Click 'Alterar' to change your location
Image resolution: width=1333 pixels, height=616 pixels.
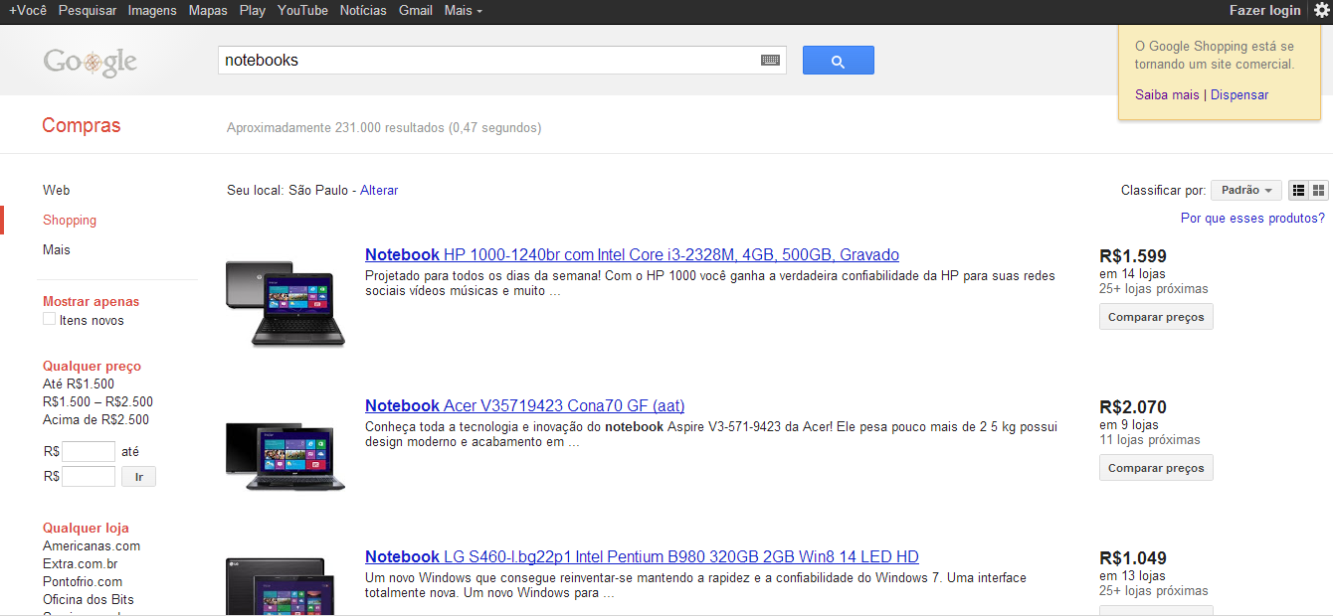(379, 190)
